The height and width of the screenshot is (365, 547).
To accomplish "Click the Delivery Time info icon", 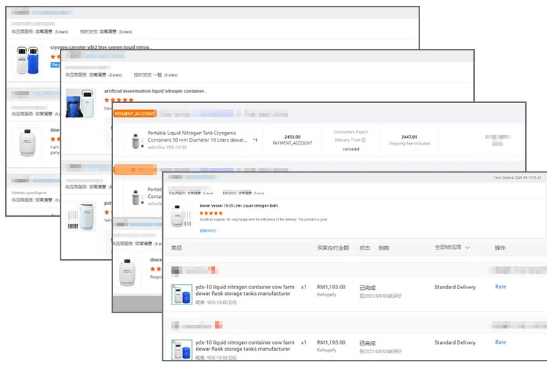I will coord(363,140).
